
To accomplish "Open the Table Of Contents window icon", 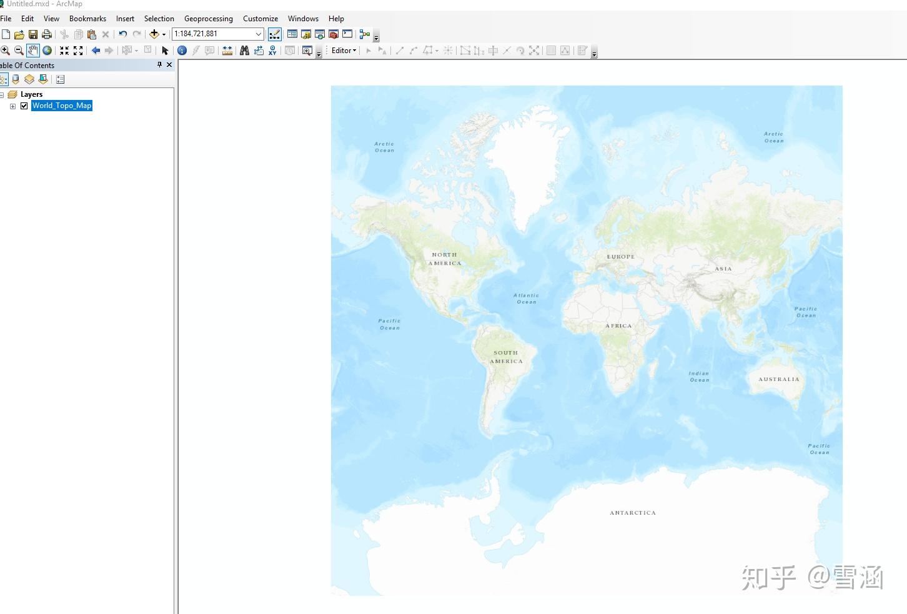I will (x=292, y=34).
